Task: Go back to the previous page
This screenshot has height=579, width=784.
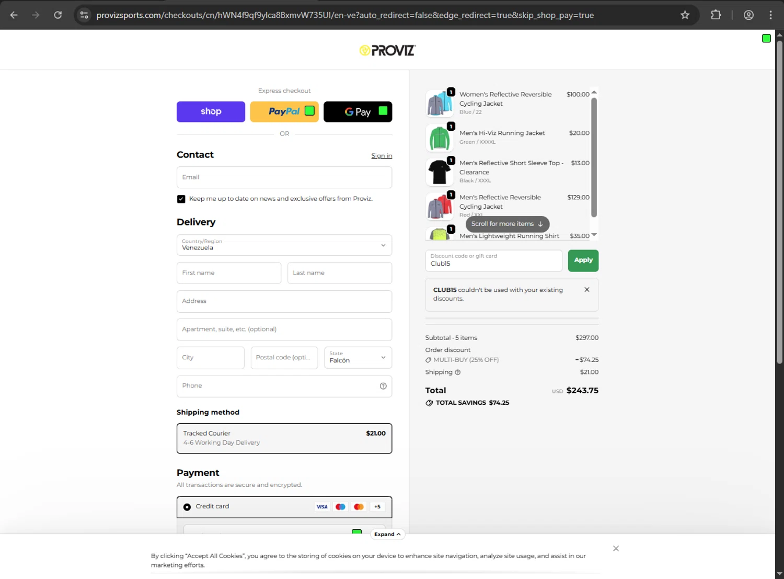Action: tap(14, 15)
